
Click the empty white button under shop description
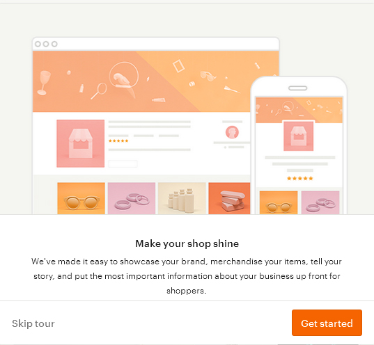click(123, 164)
